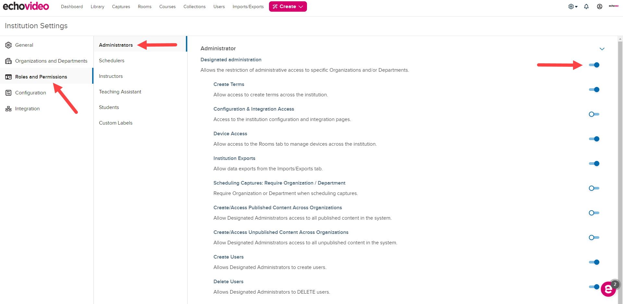Toggle the Device Access switch
Screen dimensions: 623x304
coord(594,139)
